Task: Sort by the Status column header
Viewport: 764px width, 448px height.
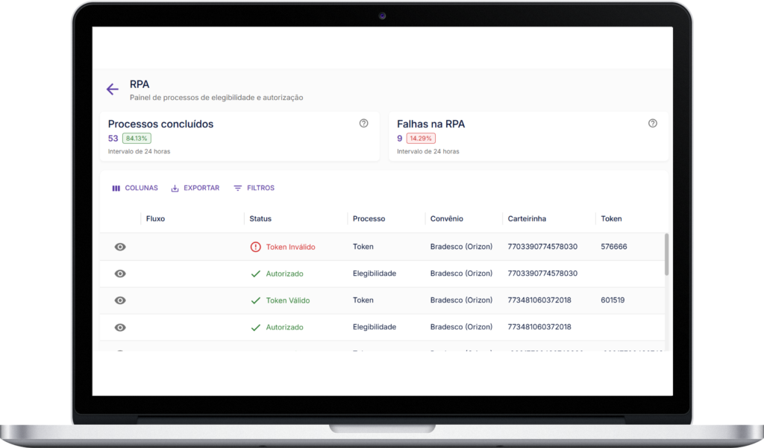Action: click(260, 218)
